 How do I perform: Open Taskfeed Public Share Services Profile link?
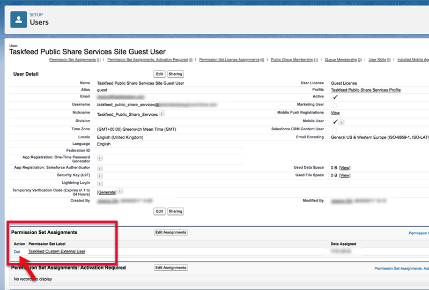[x=366, y=90]
